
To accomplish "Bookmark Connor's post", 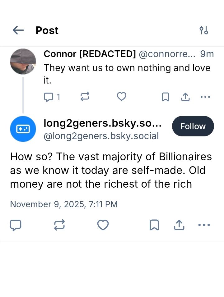I will click(165, 97).
